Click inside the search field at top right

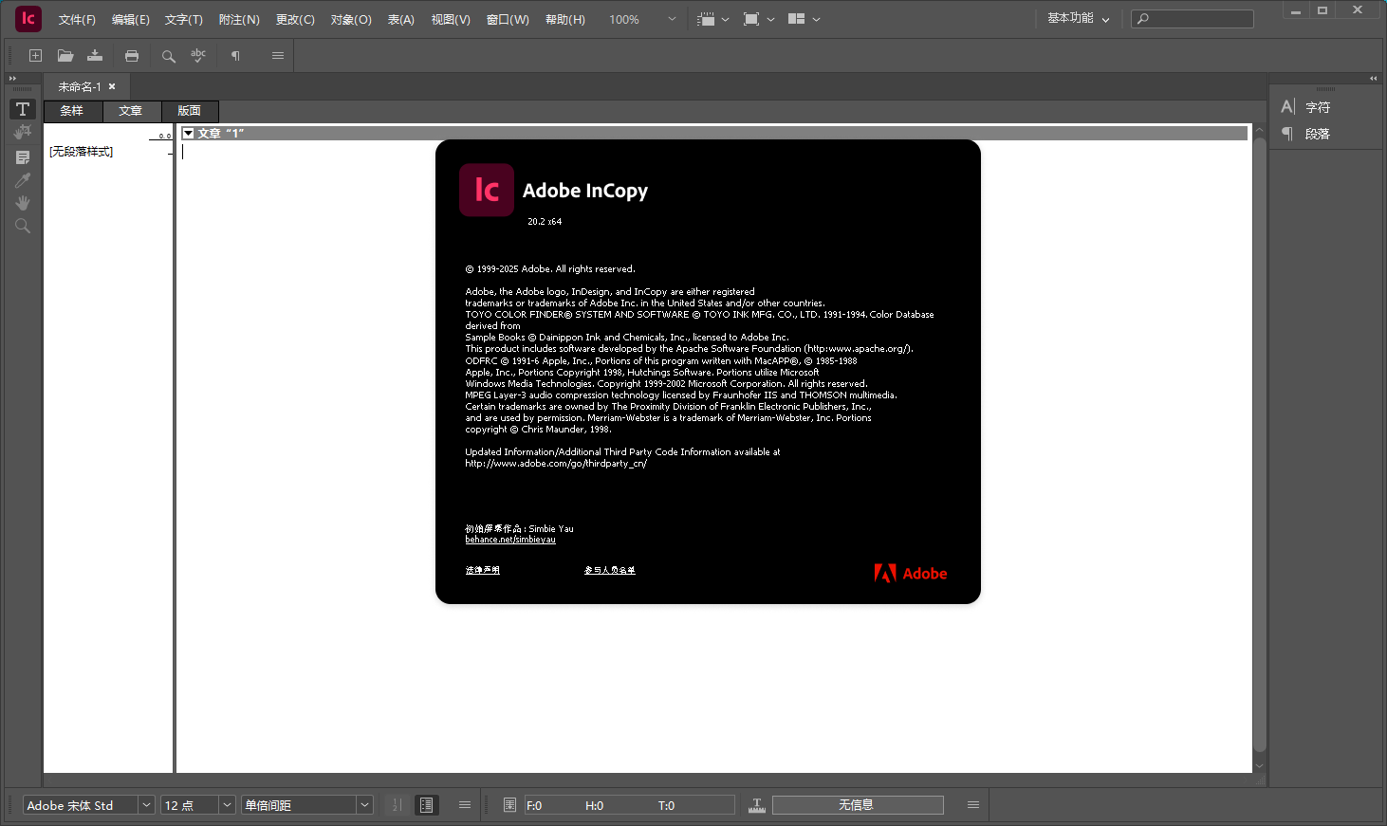(x=1195, y=18)
